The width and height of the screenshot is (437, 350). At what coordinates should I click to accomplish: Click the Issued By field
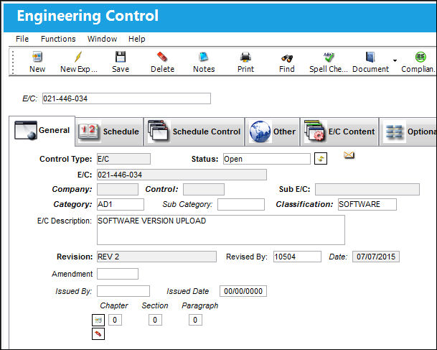(123, 291)
